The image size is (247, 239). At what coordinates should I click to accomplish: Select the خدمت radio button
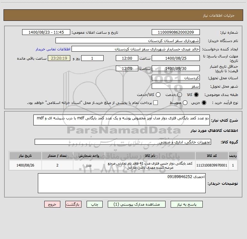click(180, 95)
